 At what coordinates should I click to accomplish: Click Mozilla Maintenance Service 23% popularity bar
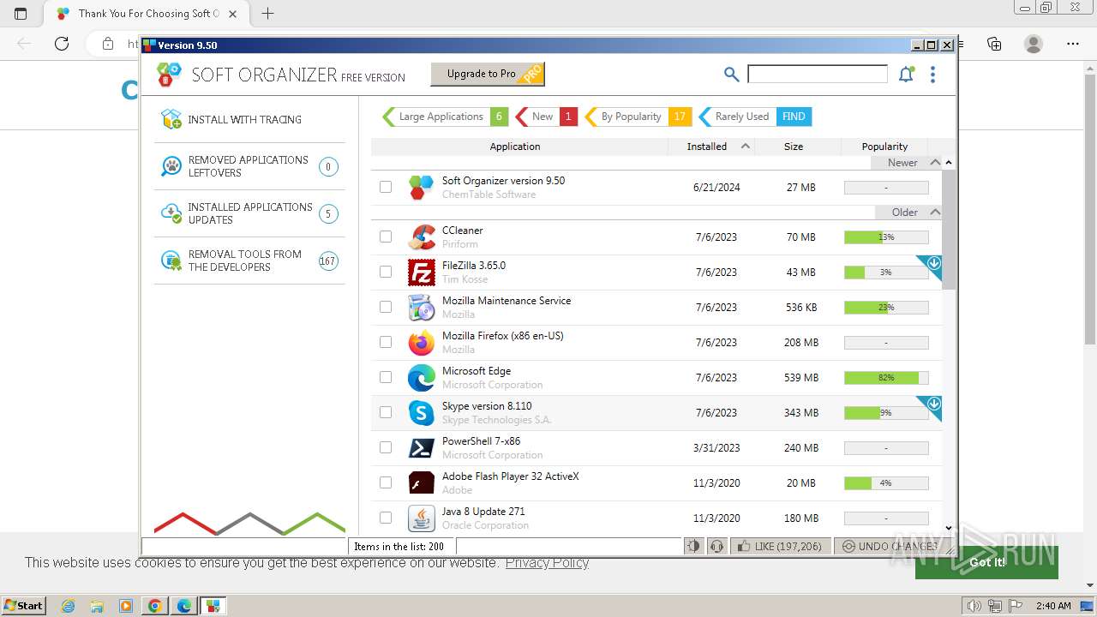(886, 307)
